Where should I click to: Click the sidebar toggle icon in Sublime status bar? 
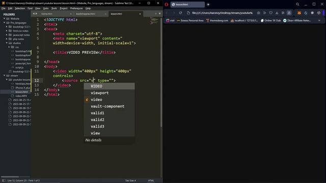point(4,180)
